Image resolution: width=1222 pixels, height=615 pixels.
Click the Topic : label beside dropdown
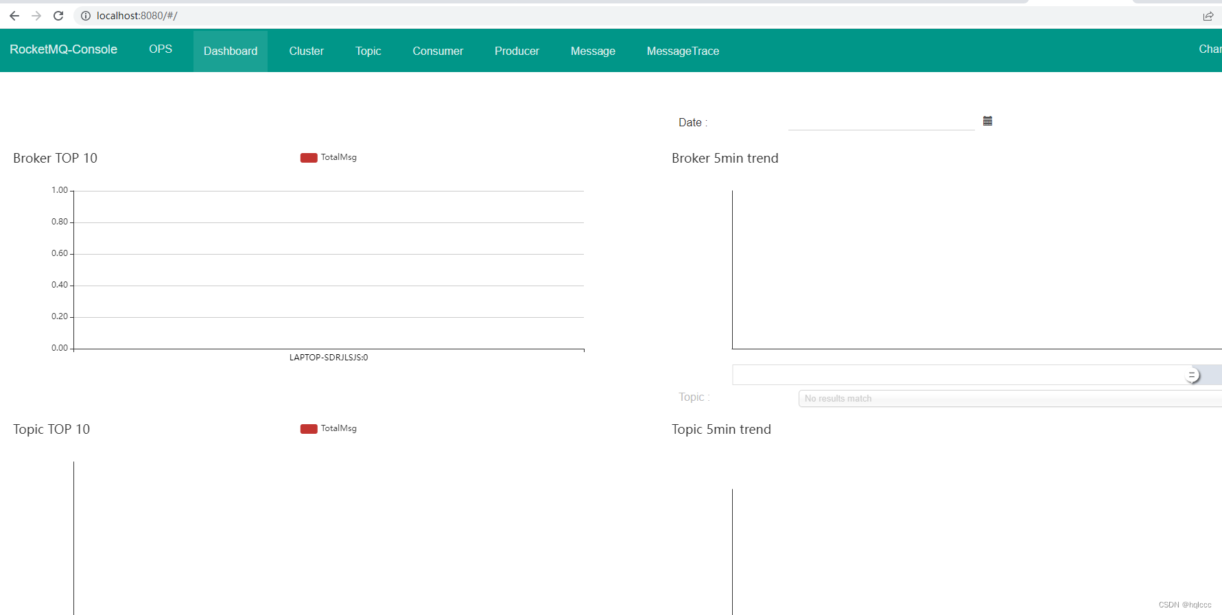pos(694,397)
